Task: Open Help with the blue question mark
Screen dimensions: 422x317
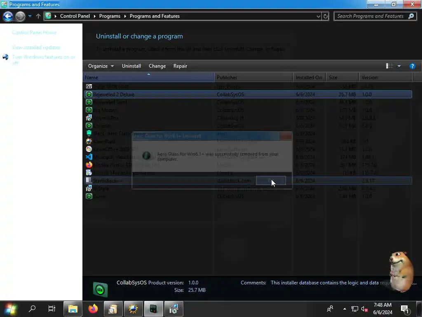Action: tap(412, 66)
